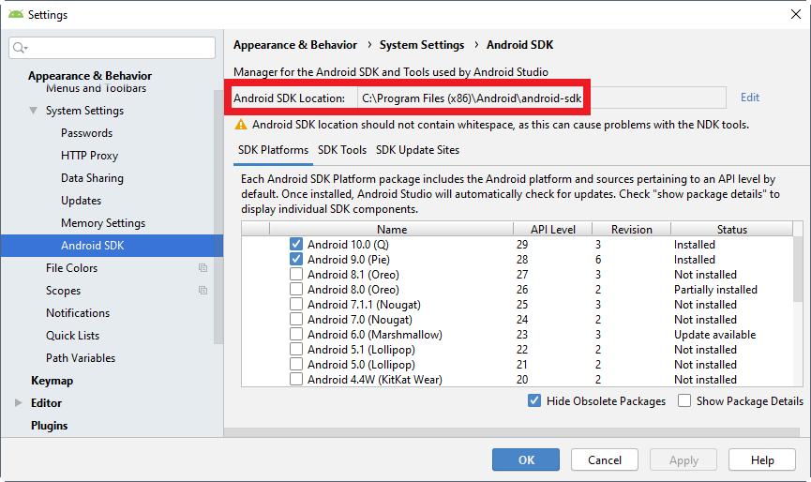Check the Android 4.4W (KitKat Wear) checkbox
This screenshot has width=811, height=482.
(296, 379)
